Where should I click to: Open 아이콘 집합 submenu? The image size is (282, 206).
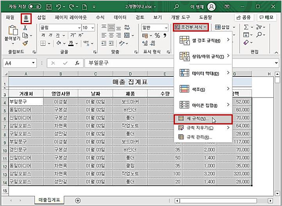(x=203, y=105)
